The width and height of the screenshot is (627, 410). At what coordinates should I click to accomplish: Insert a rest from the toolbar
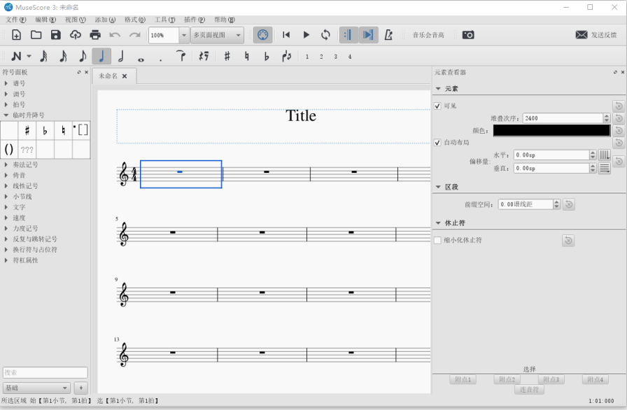pos(204,57)
